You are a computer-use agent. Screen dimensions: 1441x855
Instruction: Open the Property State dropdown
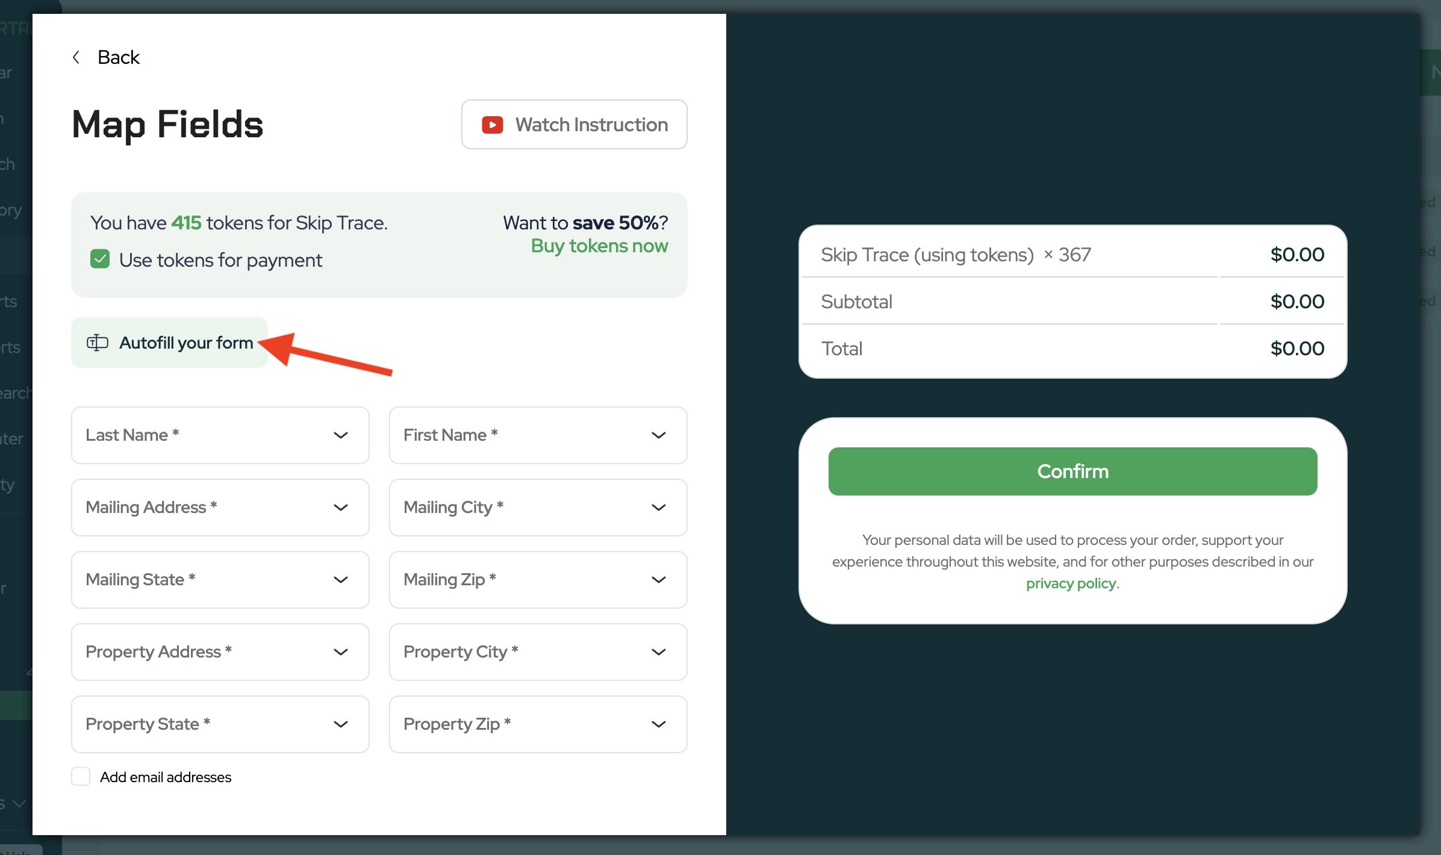(x=220, y=724)
